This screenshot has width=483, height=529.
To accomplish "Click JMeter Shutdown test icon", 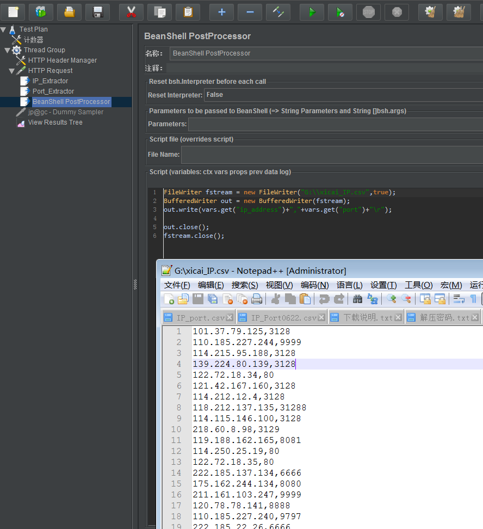I will tap(397, 12).
